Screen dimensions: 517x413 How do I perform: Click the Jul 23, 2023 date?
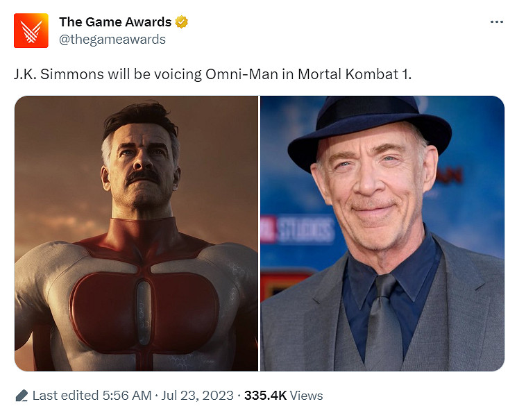[x=198, y=396]
